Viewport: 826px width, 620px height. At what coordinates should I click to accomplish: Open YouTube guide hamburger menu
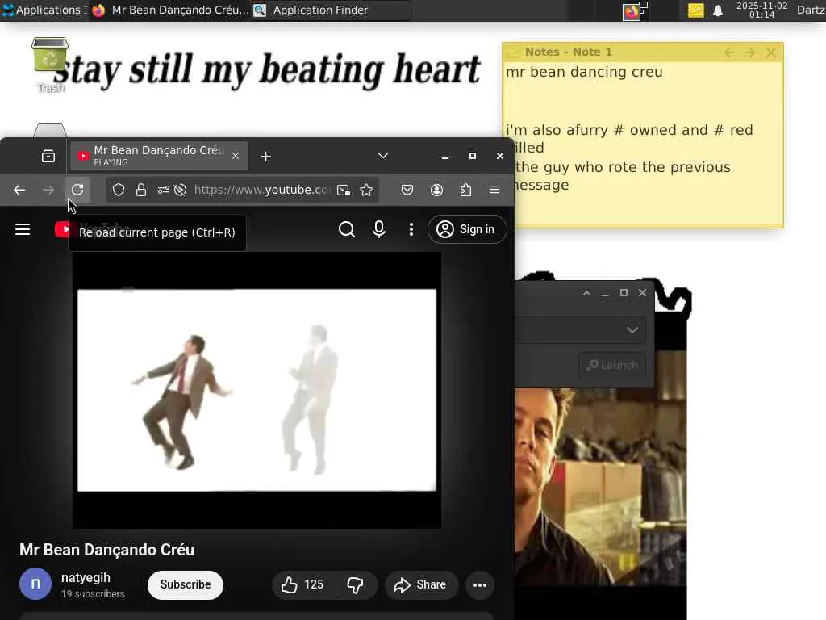[23, 229]
